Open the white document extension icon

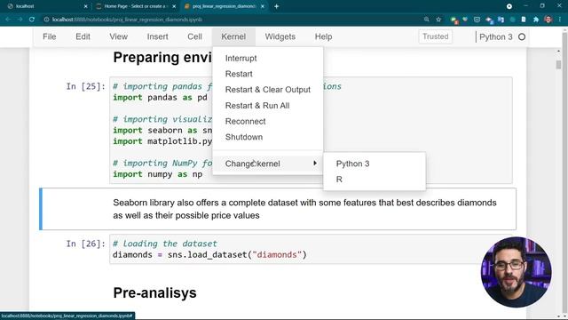click(524, 20)
